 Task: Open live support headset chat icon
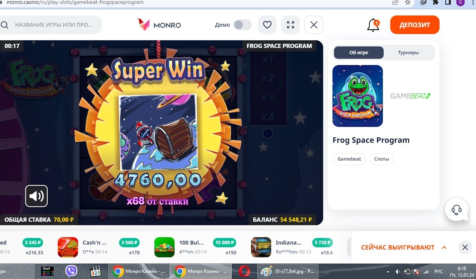tap(457, 209)
